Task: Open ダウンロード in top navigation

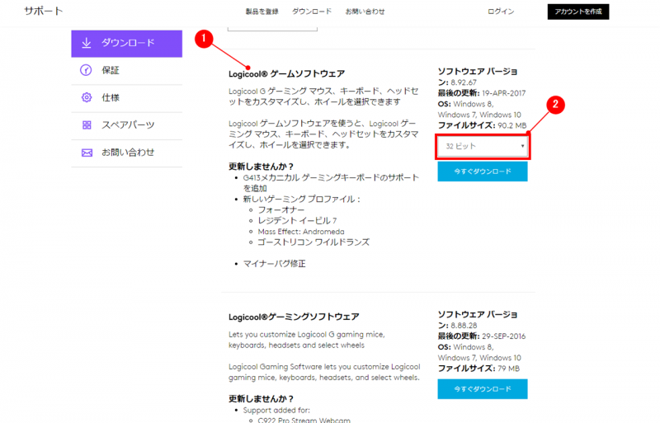Action: pyautogui.click(x=312, y=12)
